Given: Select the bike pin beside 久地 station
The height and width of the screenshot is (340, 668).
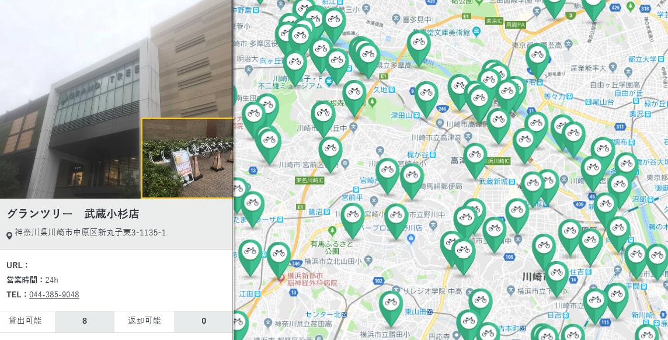Looking at the screenshot, I should (x=354, y=97).
